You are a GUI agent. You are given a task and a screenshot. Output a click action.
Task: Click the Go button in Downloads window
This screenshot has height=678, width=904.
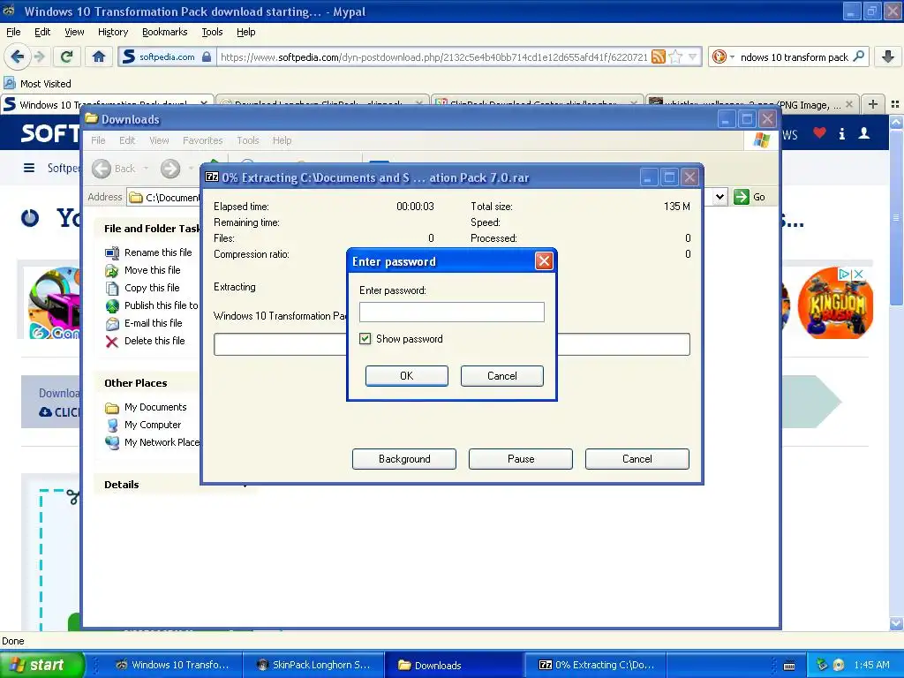[750, 197]
